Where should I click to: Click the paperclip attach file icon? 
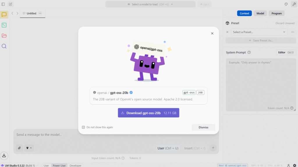point(19,148)
